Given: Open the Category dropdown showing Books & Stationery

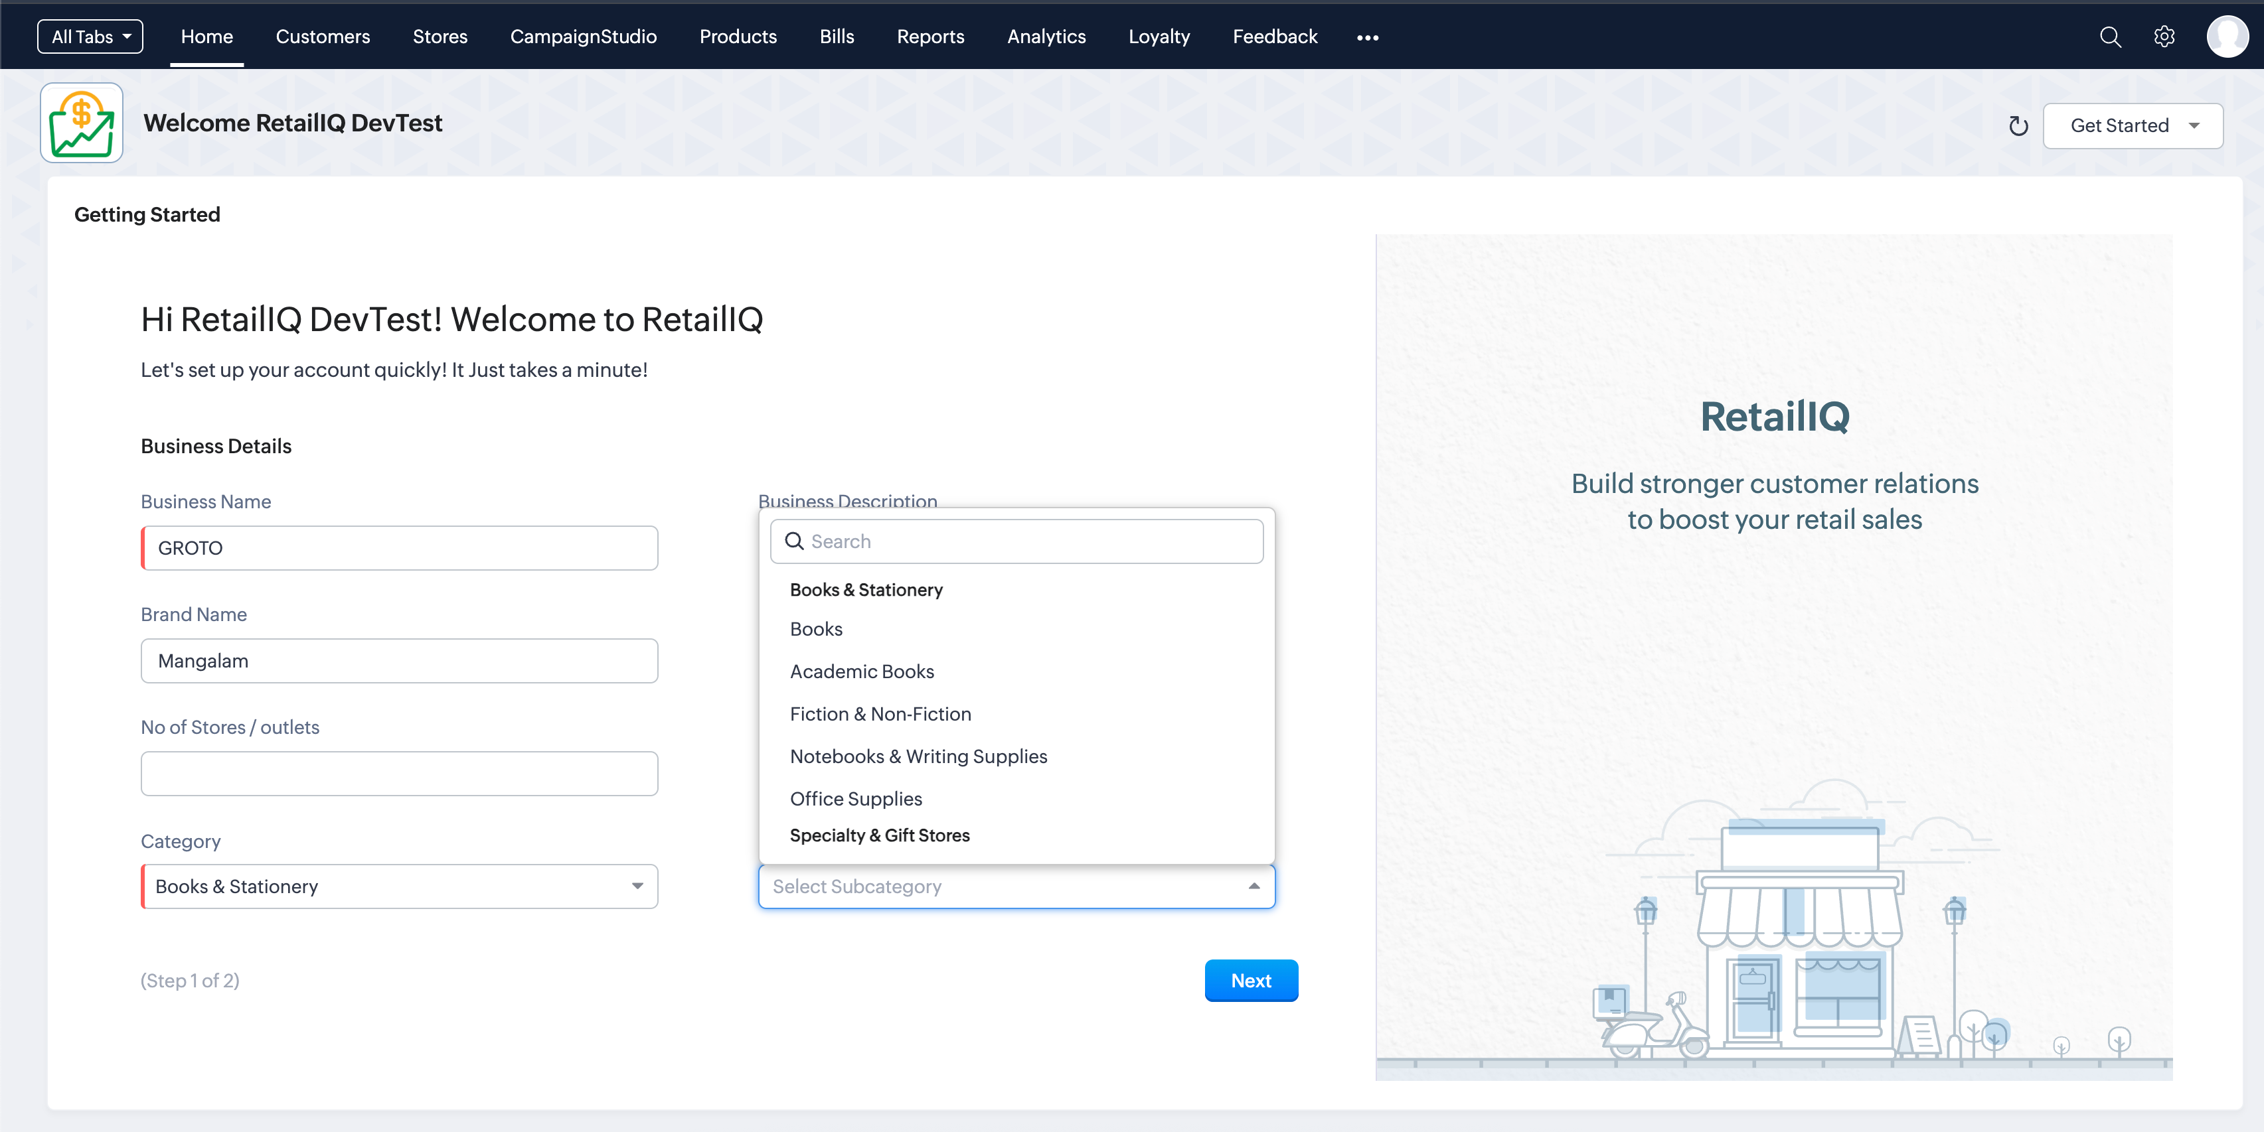Looking at the screenshot, I should coord(400,886).
